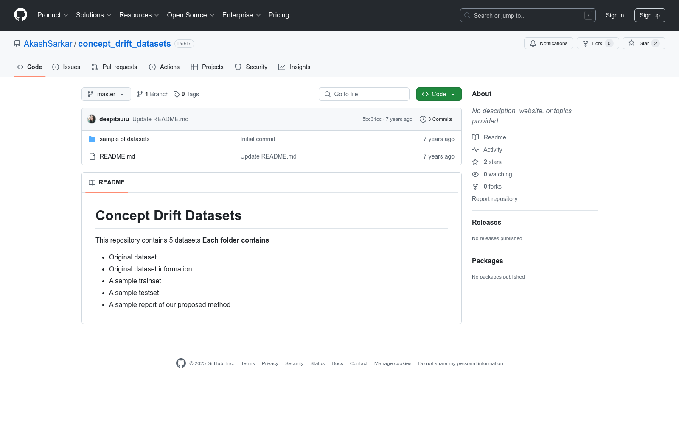
Task: Open commit hash 5bc31cc
Action: pos(372,119)
